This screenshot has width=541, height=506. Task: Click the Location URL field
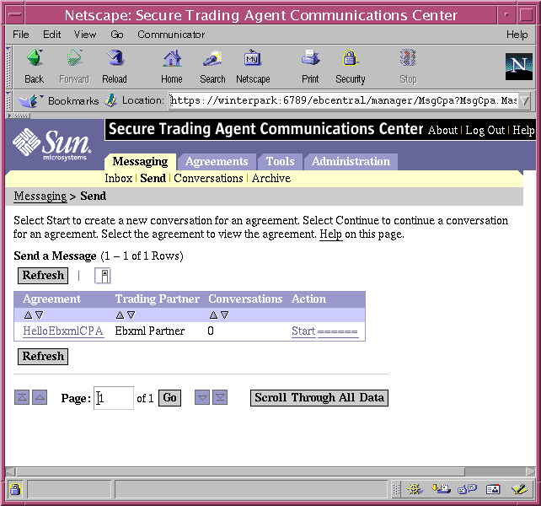(343, 101)
